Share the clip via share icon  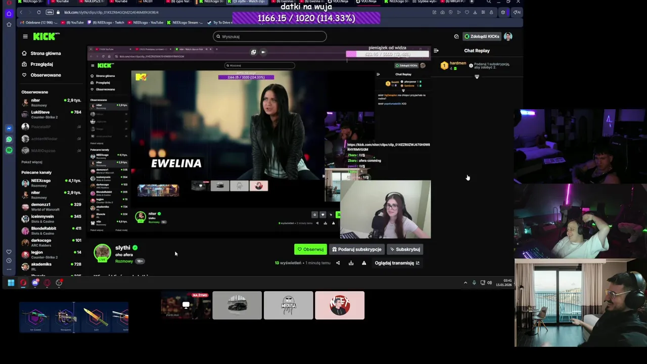click(x=338, y=263)
